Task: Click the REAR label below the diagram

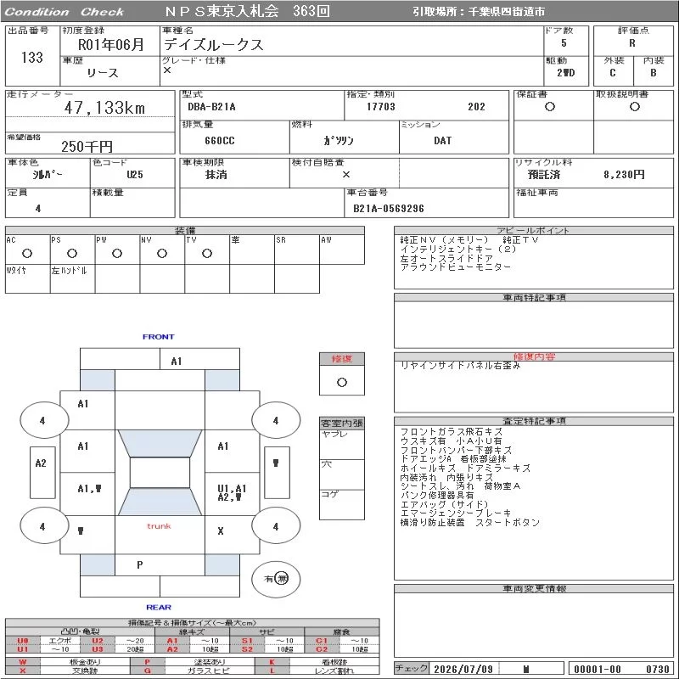Action: (x=159, y=607)
